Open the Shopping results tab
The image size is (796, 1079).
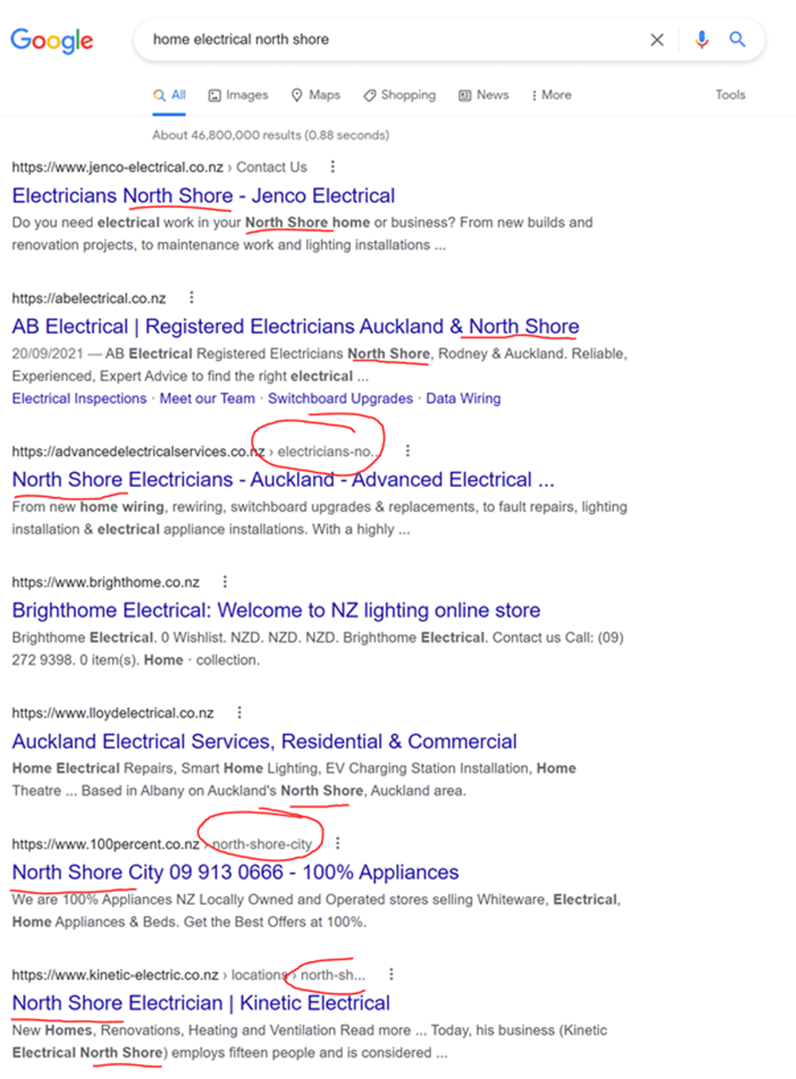(x=400, y=95)
